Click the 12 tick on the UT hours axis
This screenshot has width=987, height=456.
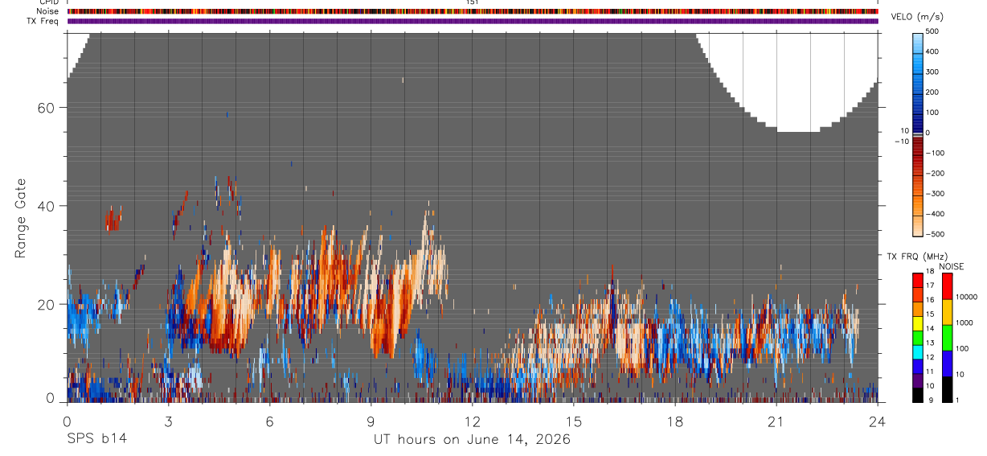[x=472, y=421]
